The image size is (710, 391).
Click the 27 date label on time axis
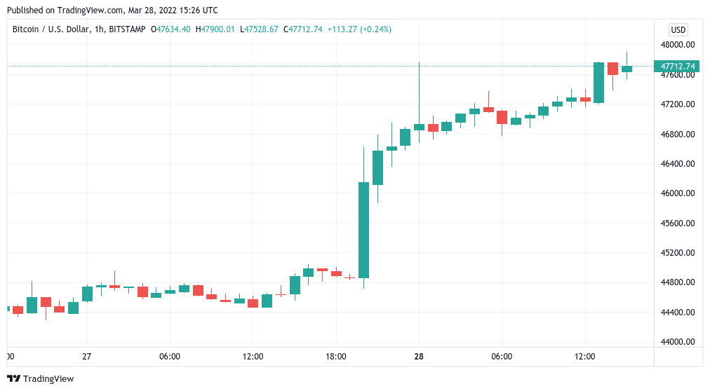(87, 357)
